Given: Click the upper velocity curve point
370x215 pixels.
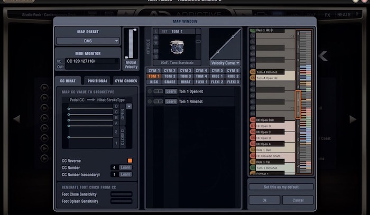Looking at the screenshot, I should click(x=233, y=36).
